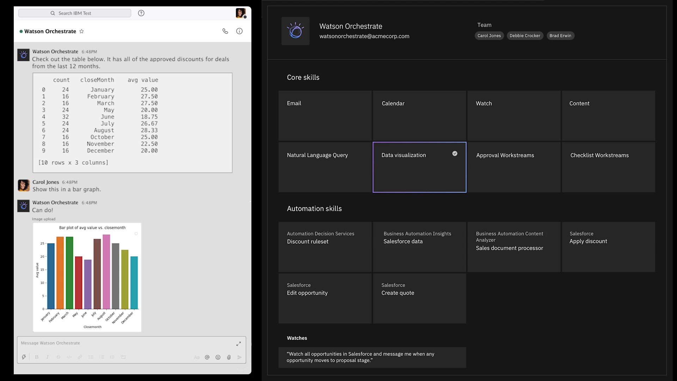Toggle bold formatting in composer
This screenshot has height=381, width=677.
click(37, 357)
